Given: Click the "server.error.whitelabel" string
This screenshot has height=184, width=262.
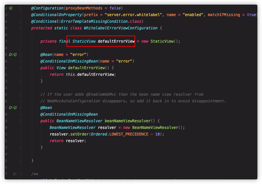Looking at the screenshot, I should (x=133, y=15).
